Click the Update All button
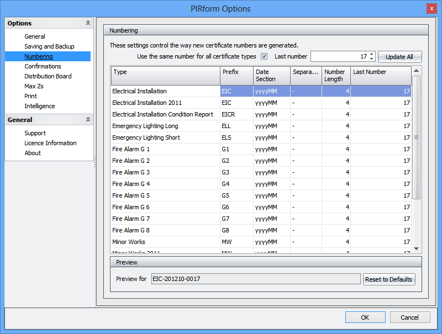The height and width of the screenshot is (334, 442). click(399, 57)
